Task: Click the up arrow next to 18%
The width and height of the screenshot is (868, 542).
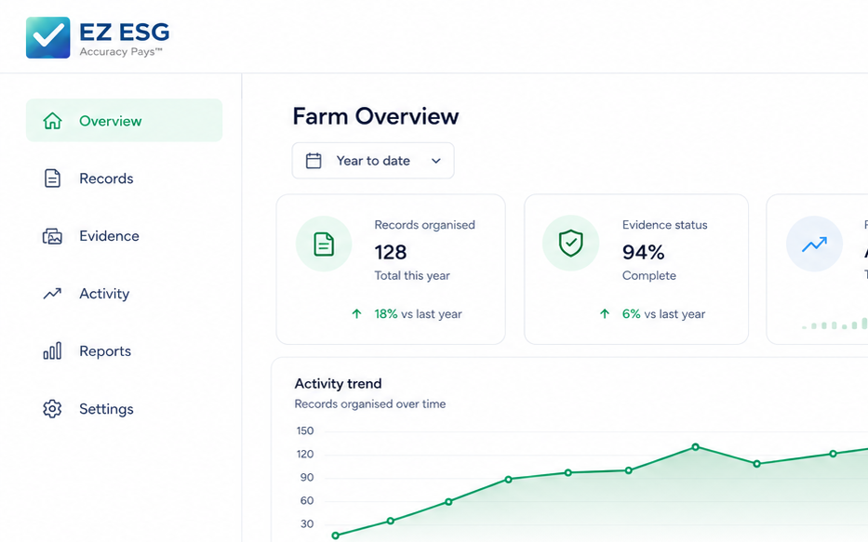Action: coord(357,314)
